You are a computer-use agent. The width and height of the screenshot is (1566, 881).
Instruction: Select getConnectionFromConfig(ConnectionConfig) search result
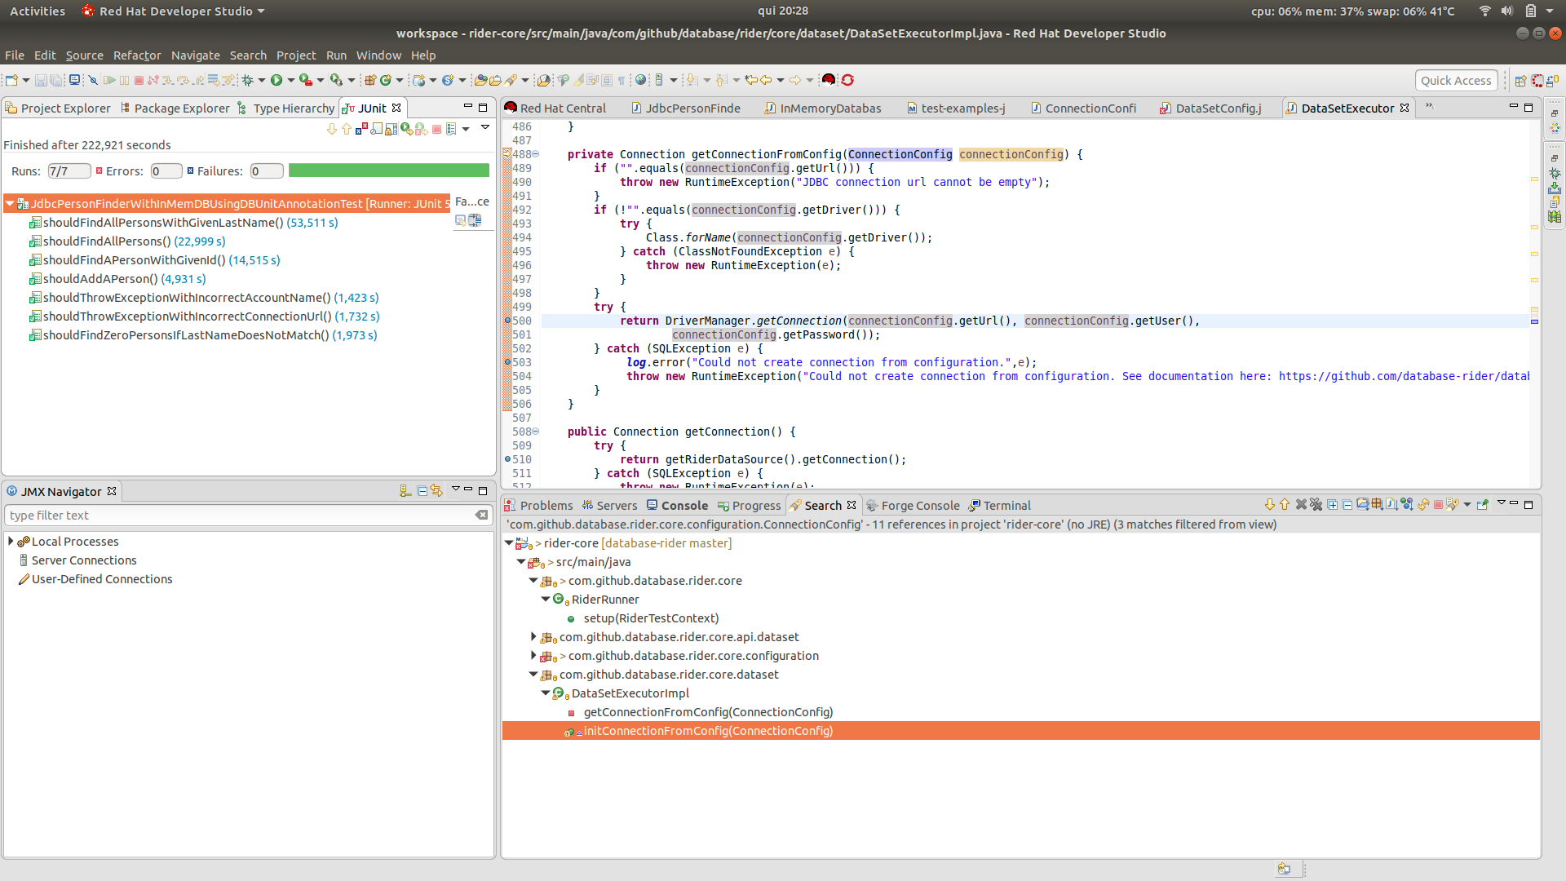tap(708, 712)
